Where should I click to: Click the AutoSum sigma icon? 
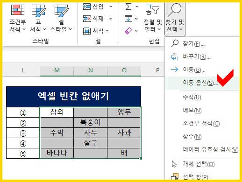128,7
